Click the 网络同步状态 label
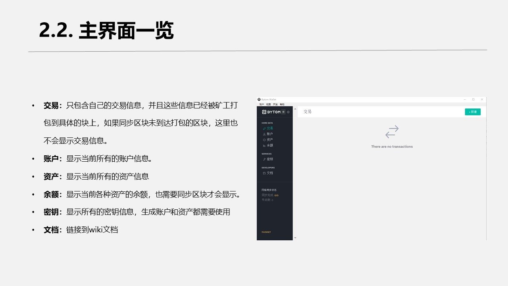508x286 pixels. click(269, 190)
